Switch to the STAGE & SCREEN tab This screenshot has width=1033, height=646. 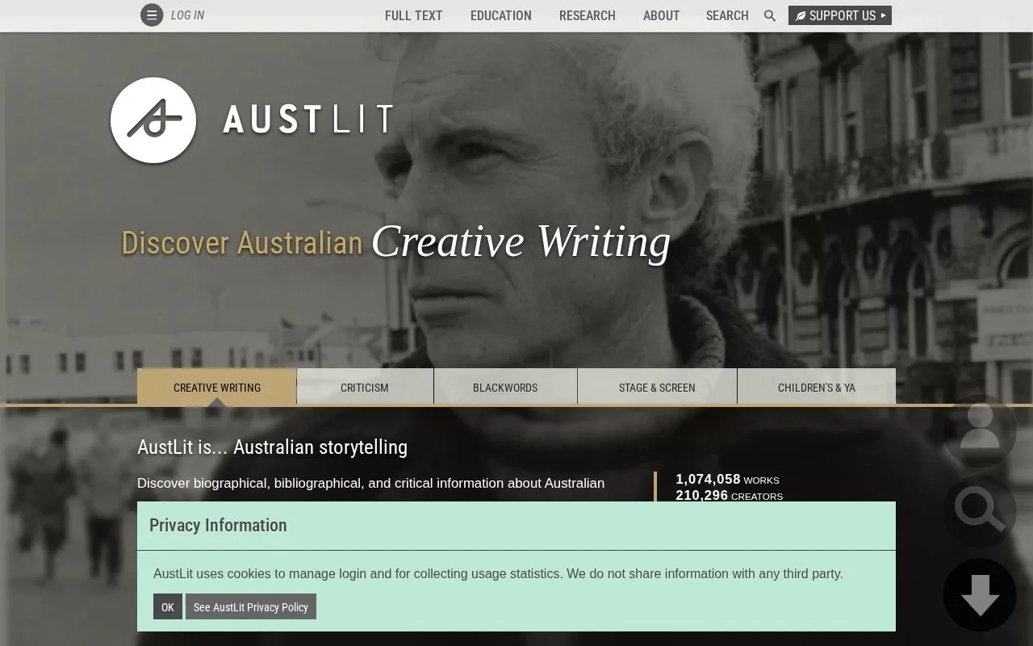point(657,387)
